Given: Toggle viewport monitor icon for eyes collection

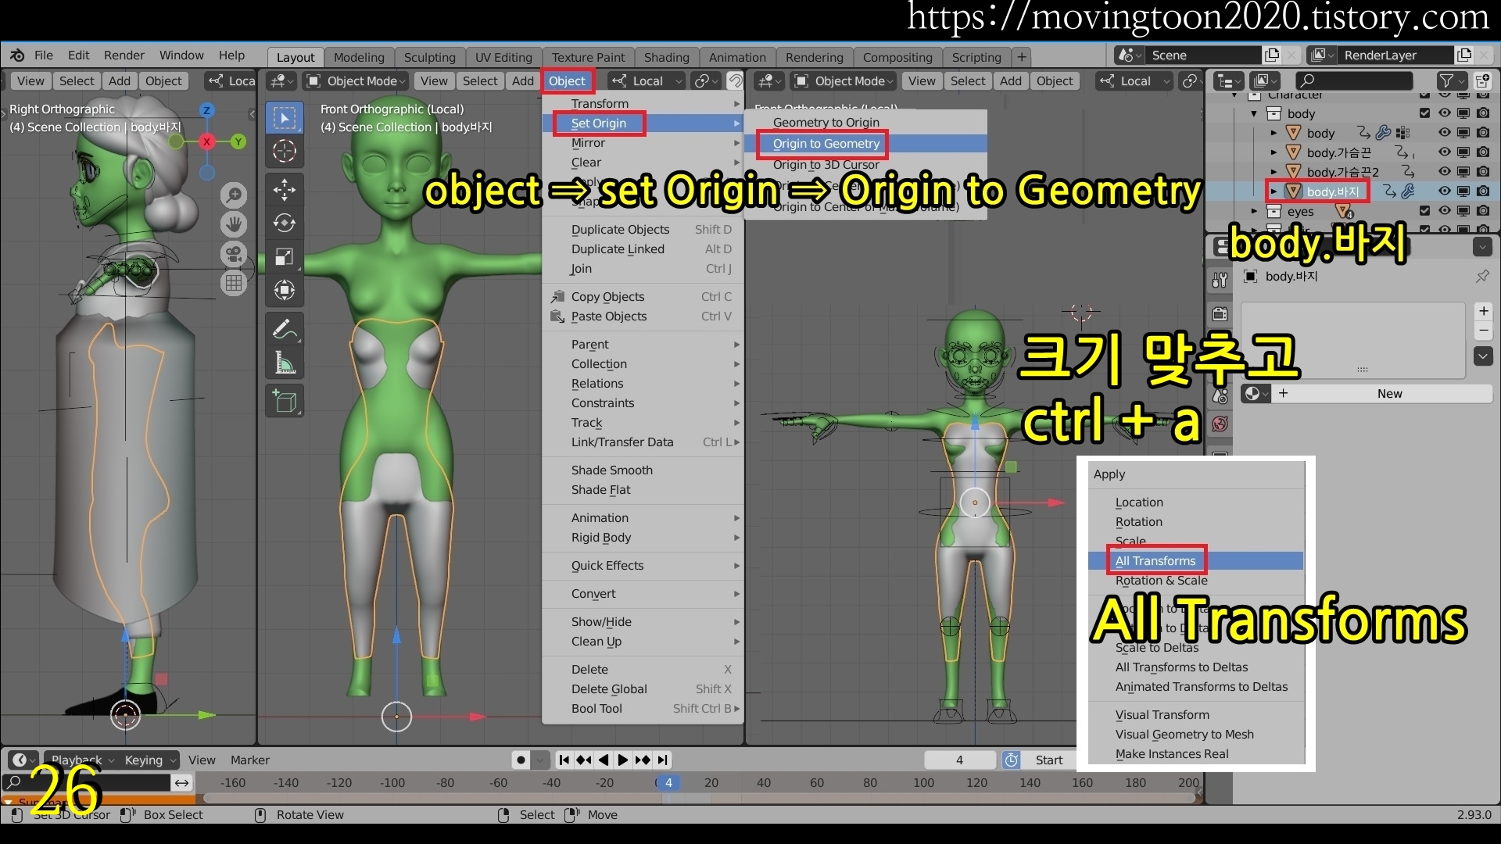Looking at the screenshot, I should coord(1463,211).
